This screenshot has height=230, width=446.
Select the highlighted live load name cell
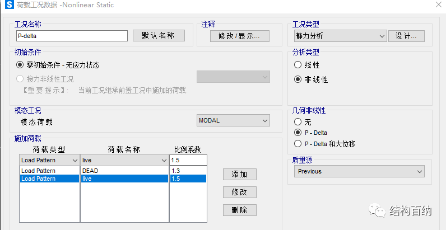coord(124,179)
